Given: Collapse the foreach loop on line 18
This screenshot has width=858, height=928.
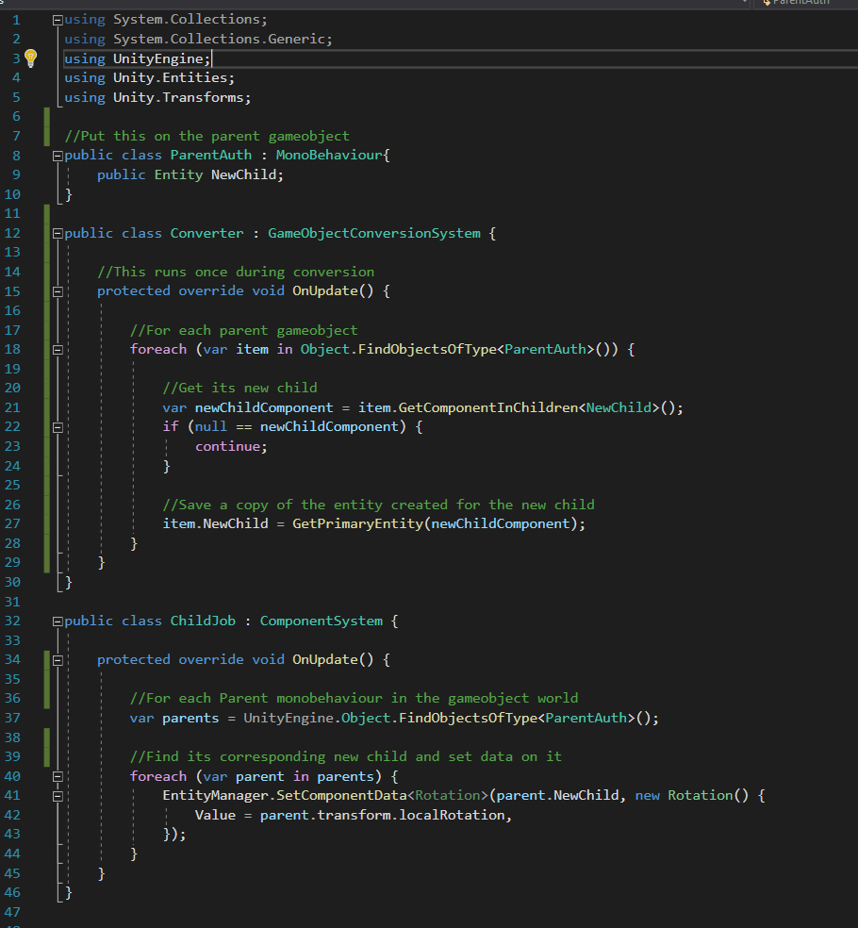Looking at the screenshot, I should point(56,349).
